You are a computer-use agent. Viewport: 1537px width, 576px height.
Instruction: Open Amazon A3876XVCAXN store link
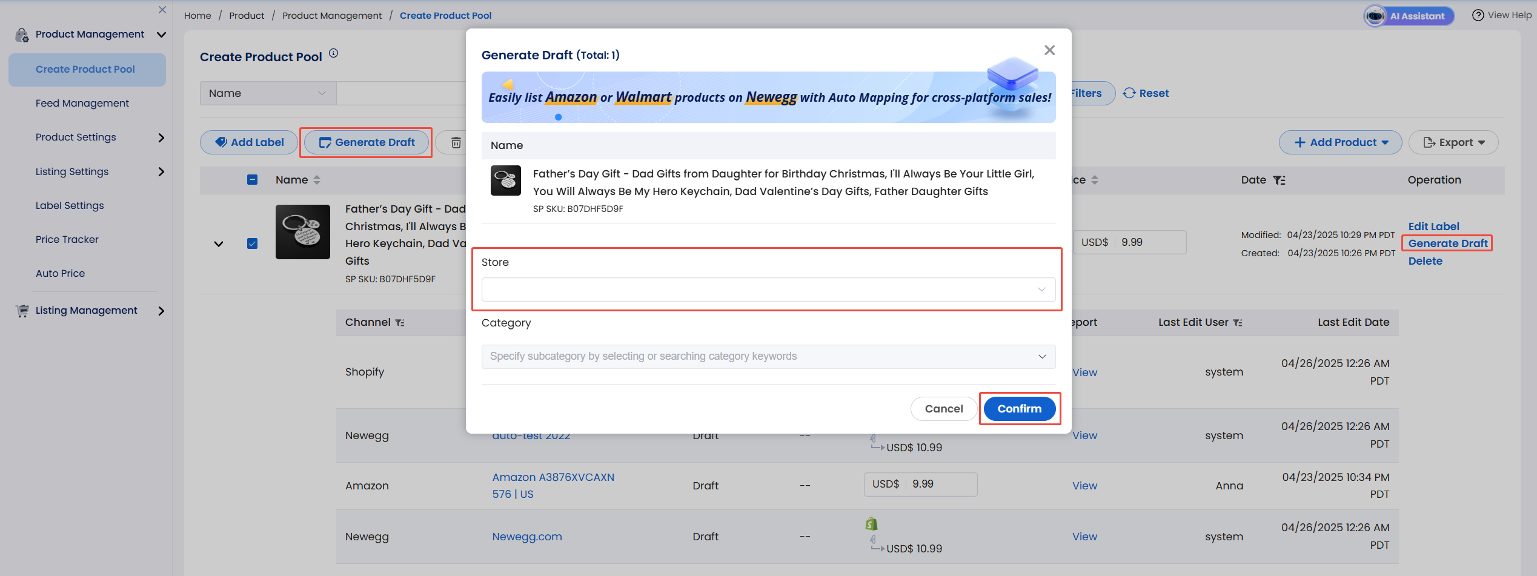pos(553,486)
